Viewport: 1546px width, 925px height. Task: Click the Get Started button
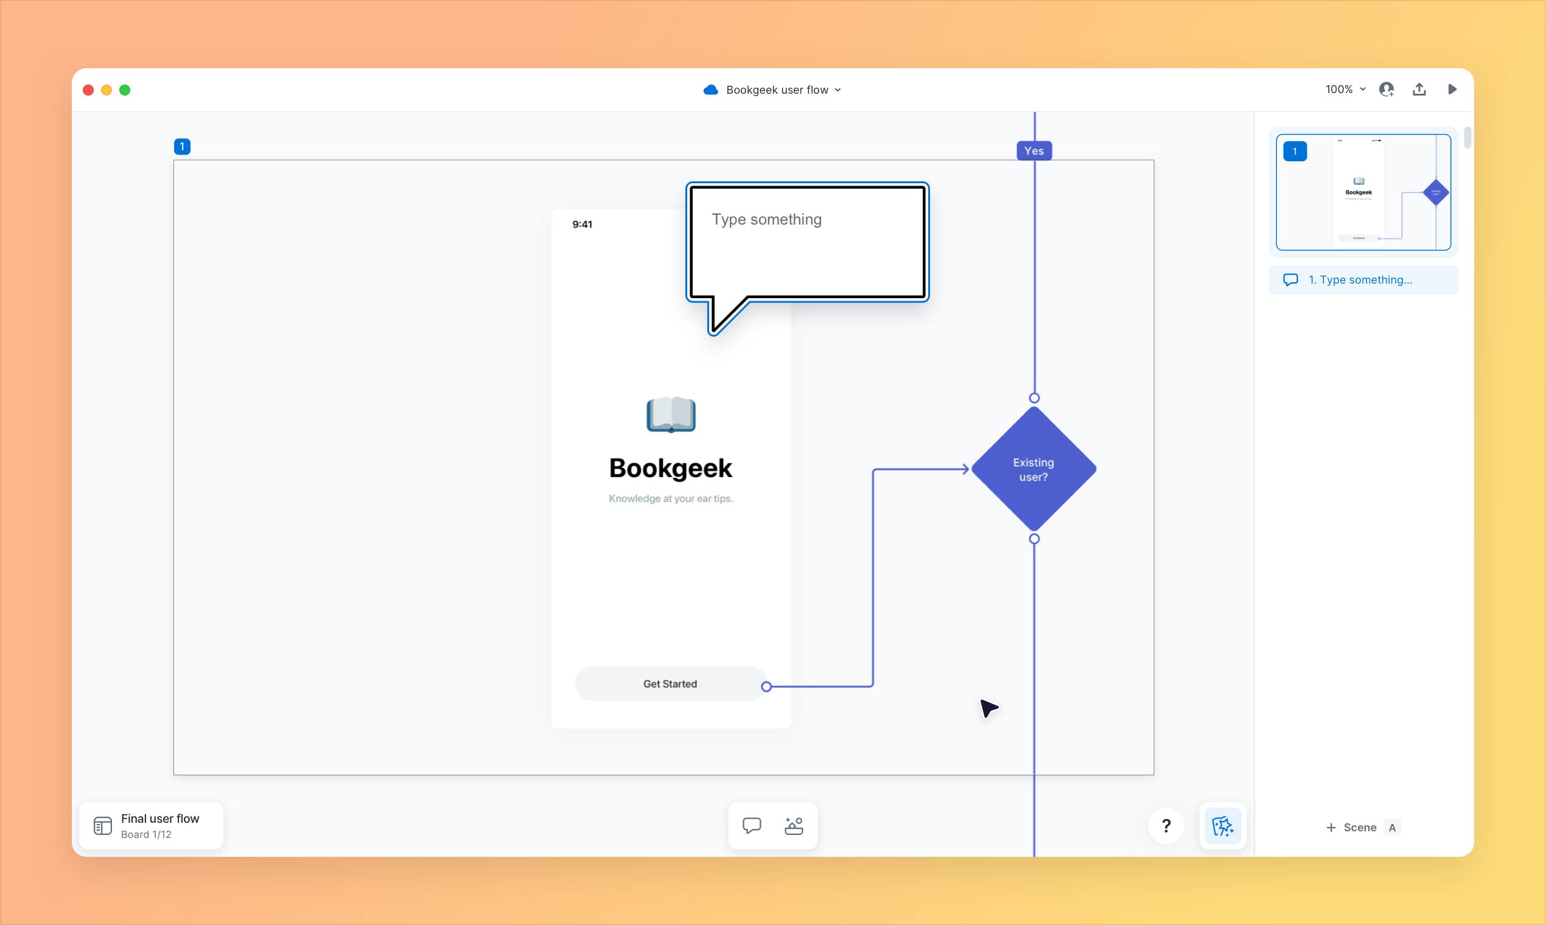670,683
